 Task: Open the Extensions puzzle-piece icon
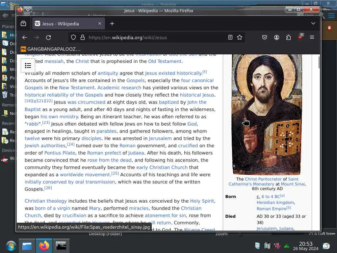coord(288,38)
